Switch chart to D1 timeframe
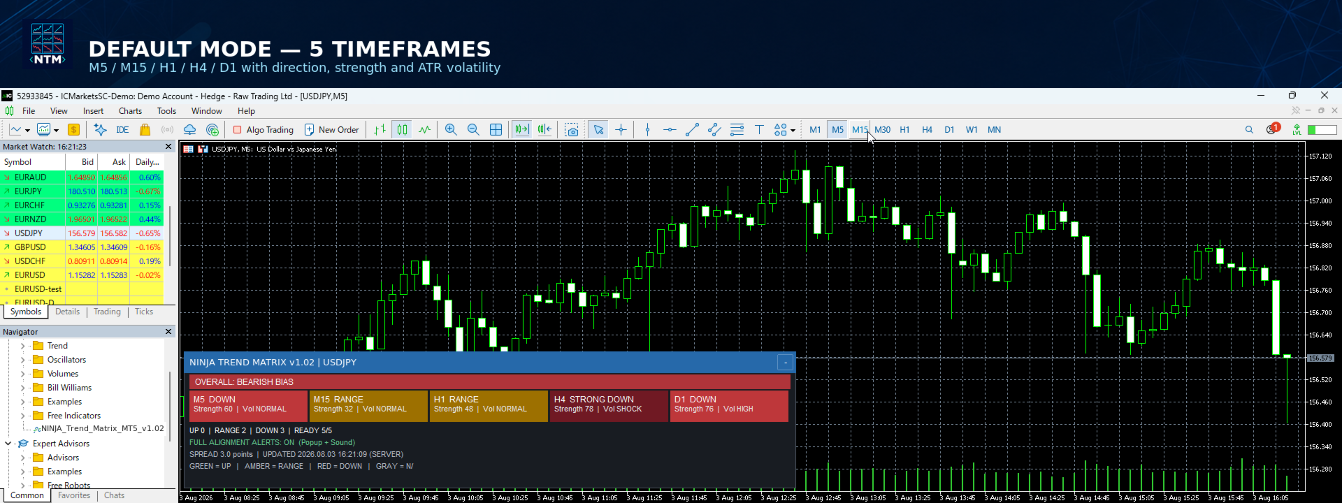Viewport: 1342px width, 503px height. coord(949,129)
